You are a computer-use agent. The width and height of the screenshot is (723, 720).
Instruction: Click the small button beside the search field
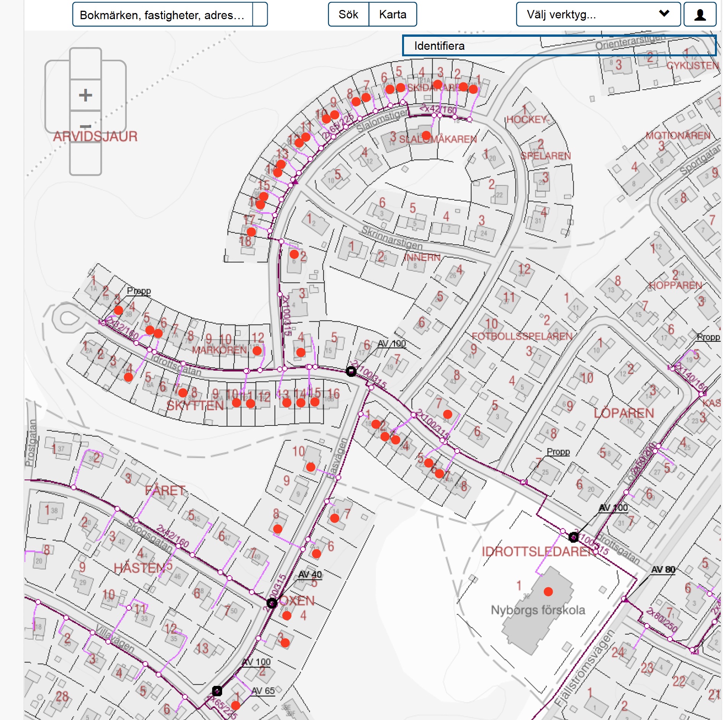[260, 15]
